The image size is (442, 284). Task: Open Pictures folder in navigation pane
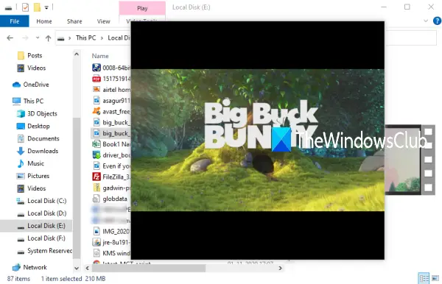38,176
